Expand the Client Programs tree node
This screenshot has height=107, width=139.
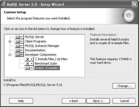10,41
